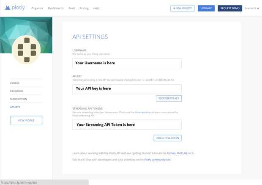This screenshot has height=185, width=262.
Task: Click Add a New Token button
Action: (x=167, y=138)
